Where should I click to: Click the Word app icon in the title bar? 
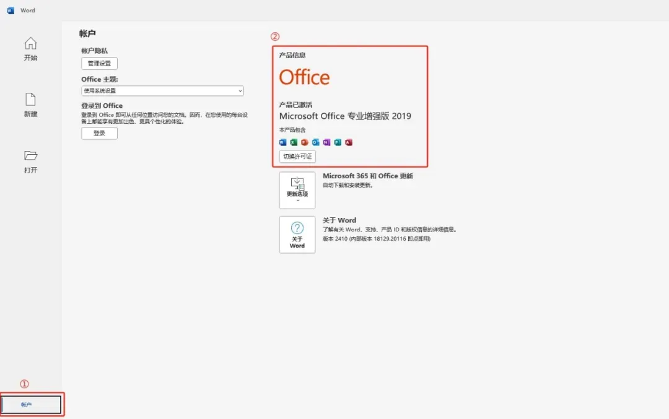coord(11,11)
